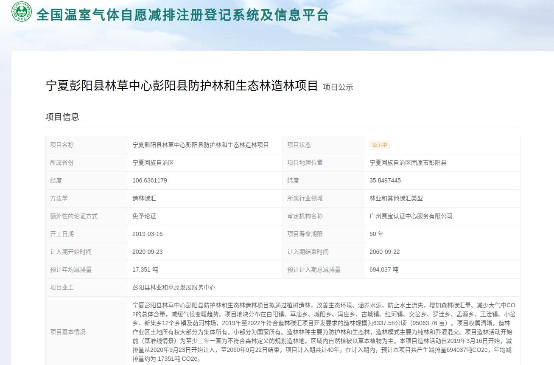
Task: Click the MEE logo icon
Action: tap(22, 12)
